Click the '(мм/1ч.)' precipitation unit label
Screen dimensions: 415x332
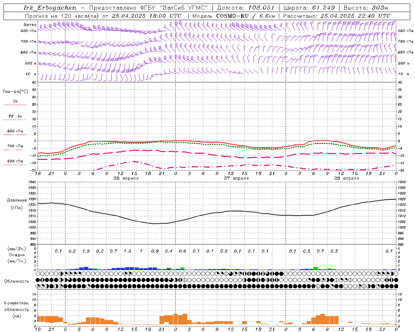[x=17, y=261]
